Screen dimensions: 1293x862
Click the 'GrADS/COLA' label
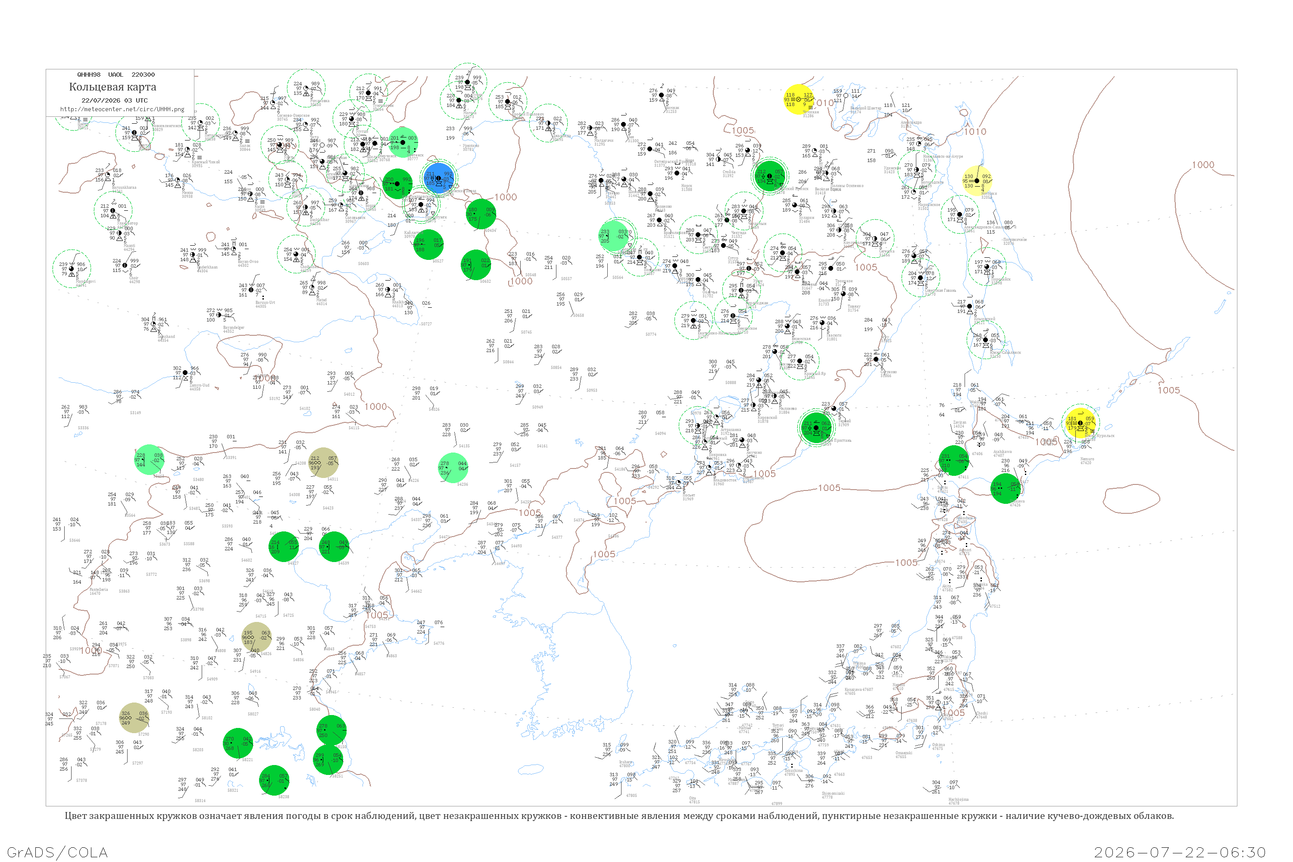click(57, 852)
